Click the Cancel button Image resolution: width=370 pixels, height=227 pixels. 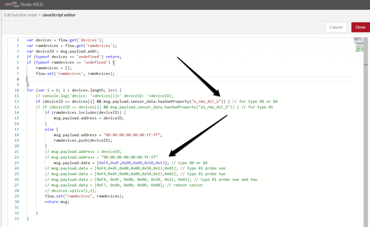coord(336,27)
